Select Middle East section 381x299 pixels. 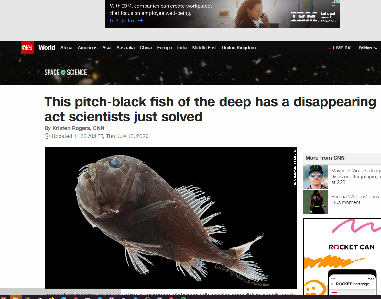[204, 48]
